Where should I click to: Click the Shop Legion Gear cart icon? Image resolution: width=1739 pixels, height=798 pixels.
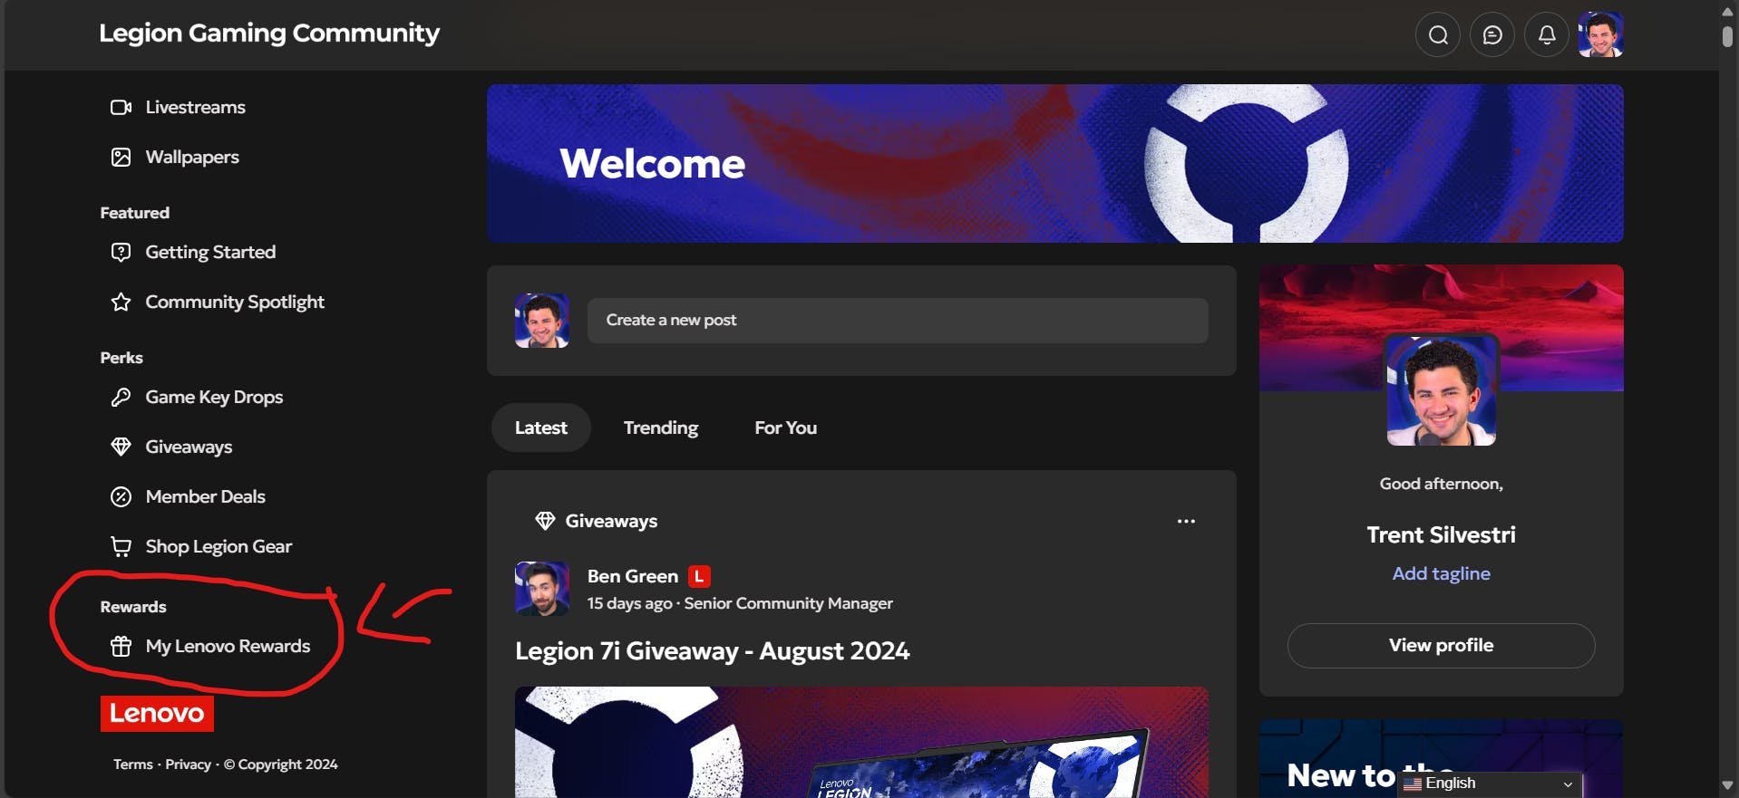tap(121, 546)
